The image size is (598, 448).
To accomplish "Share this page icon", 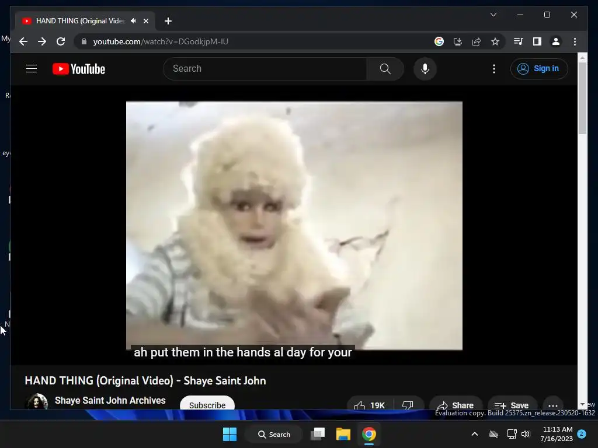I will 477,41.
